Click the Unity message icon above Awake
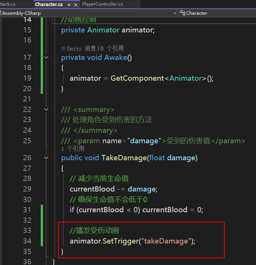Viewport: 256px width, 265px height. 63,49
